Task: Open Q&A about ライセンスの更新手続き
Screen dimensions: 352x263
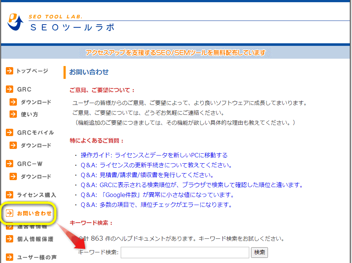Action: click(156, 165)
